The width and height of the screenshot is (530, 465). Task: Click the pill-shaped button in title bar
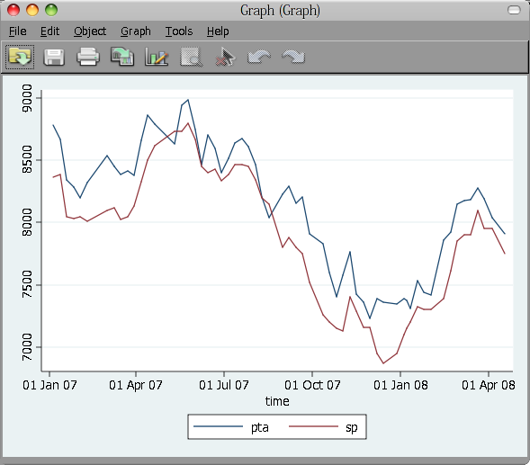(x=514, y=10)
